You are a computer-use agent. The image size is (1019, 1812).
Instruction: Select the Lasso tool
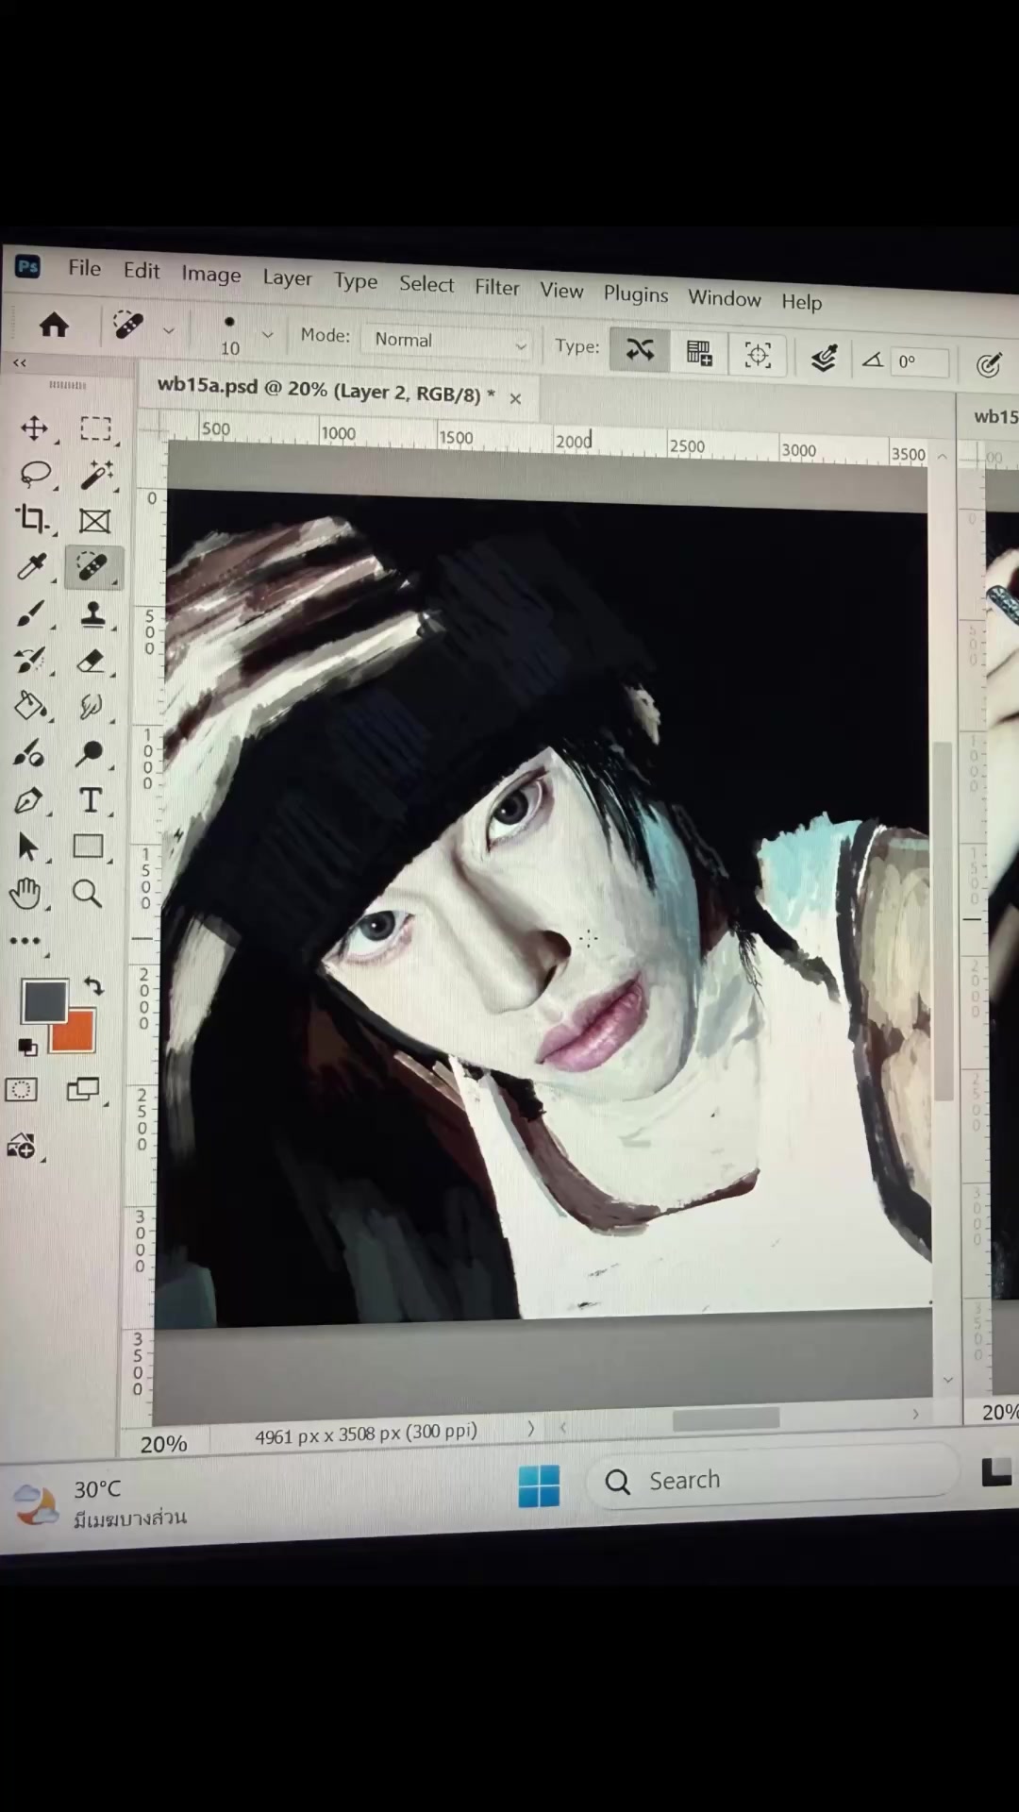pos(35,473)
